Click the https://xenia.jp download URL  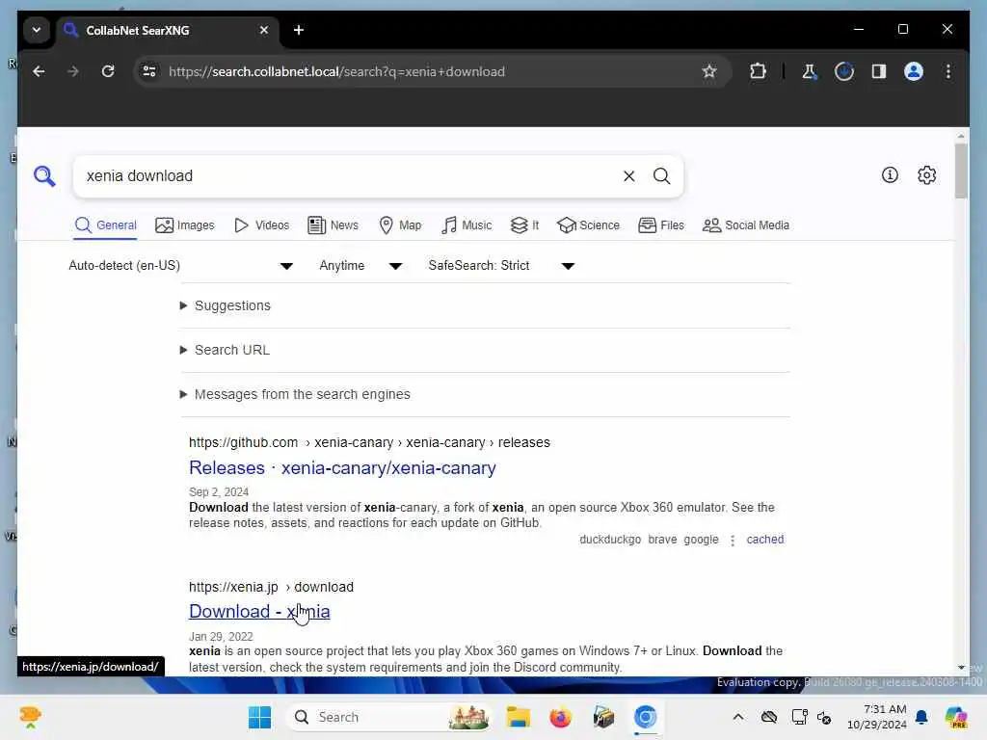pos(271,587)
